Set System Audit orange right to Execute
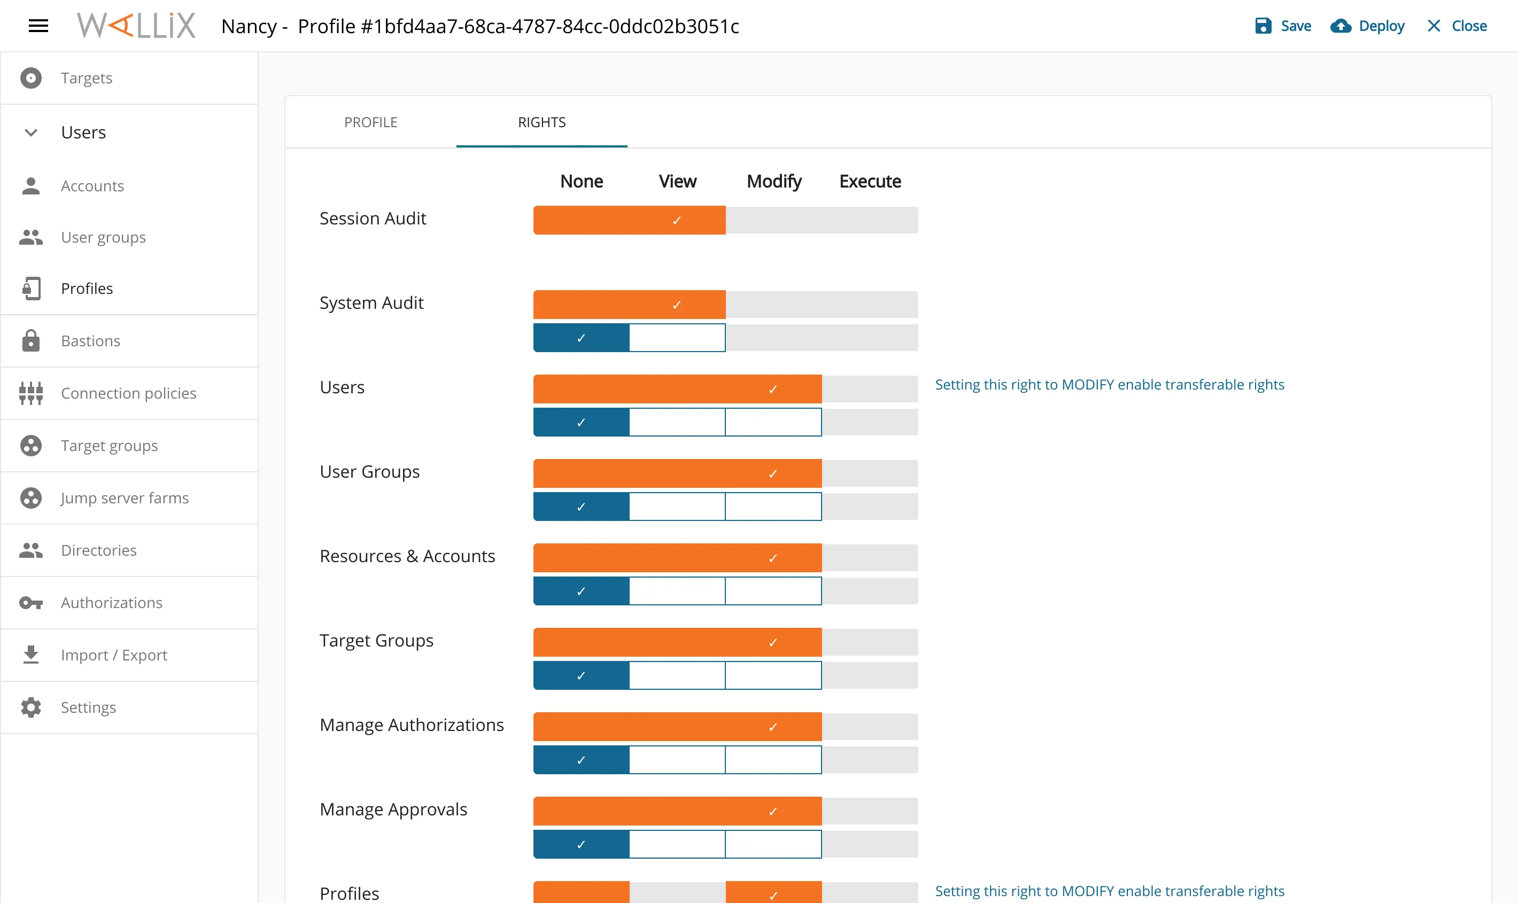The width and height of the screenshot is (1518, 903). point(870,304)
